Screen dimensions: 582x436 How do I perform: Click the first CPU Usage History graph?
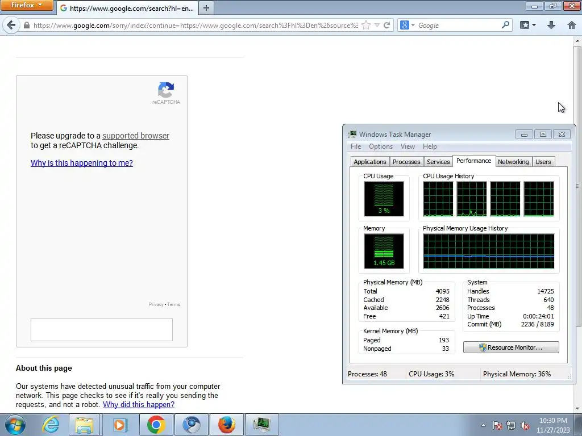(x=438, y=199)
